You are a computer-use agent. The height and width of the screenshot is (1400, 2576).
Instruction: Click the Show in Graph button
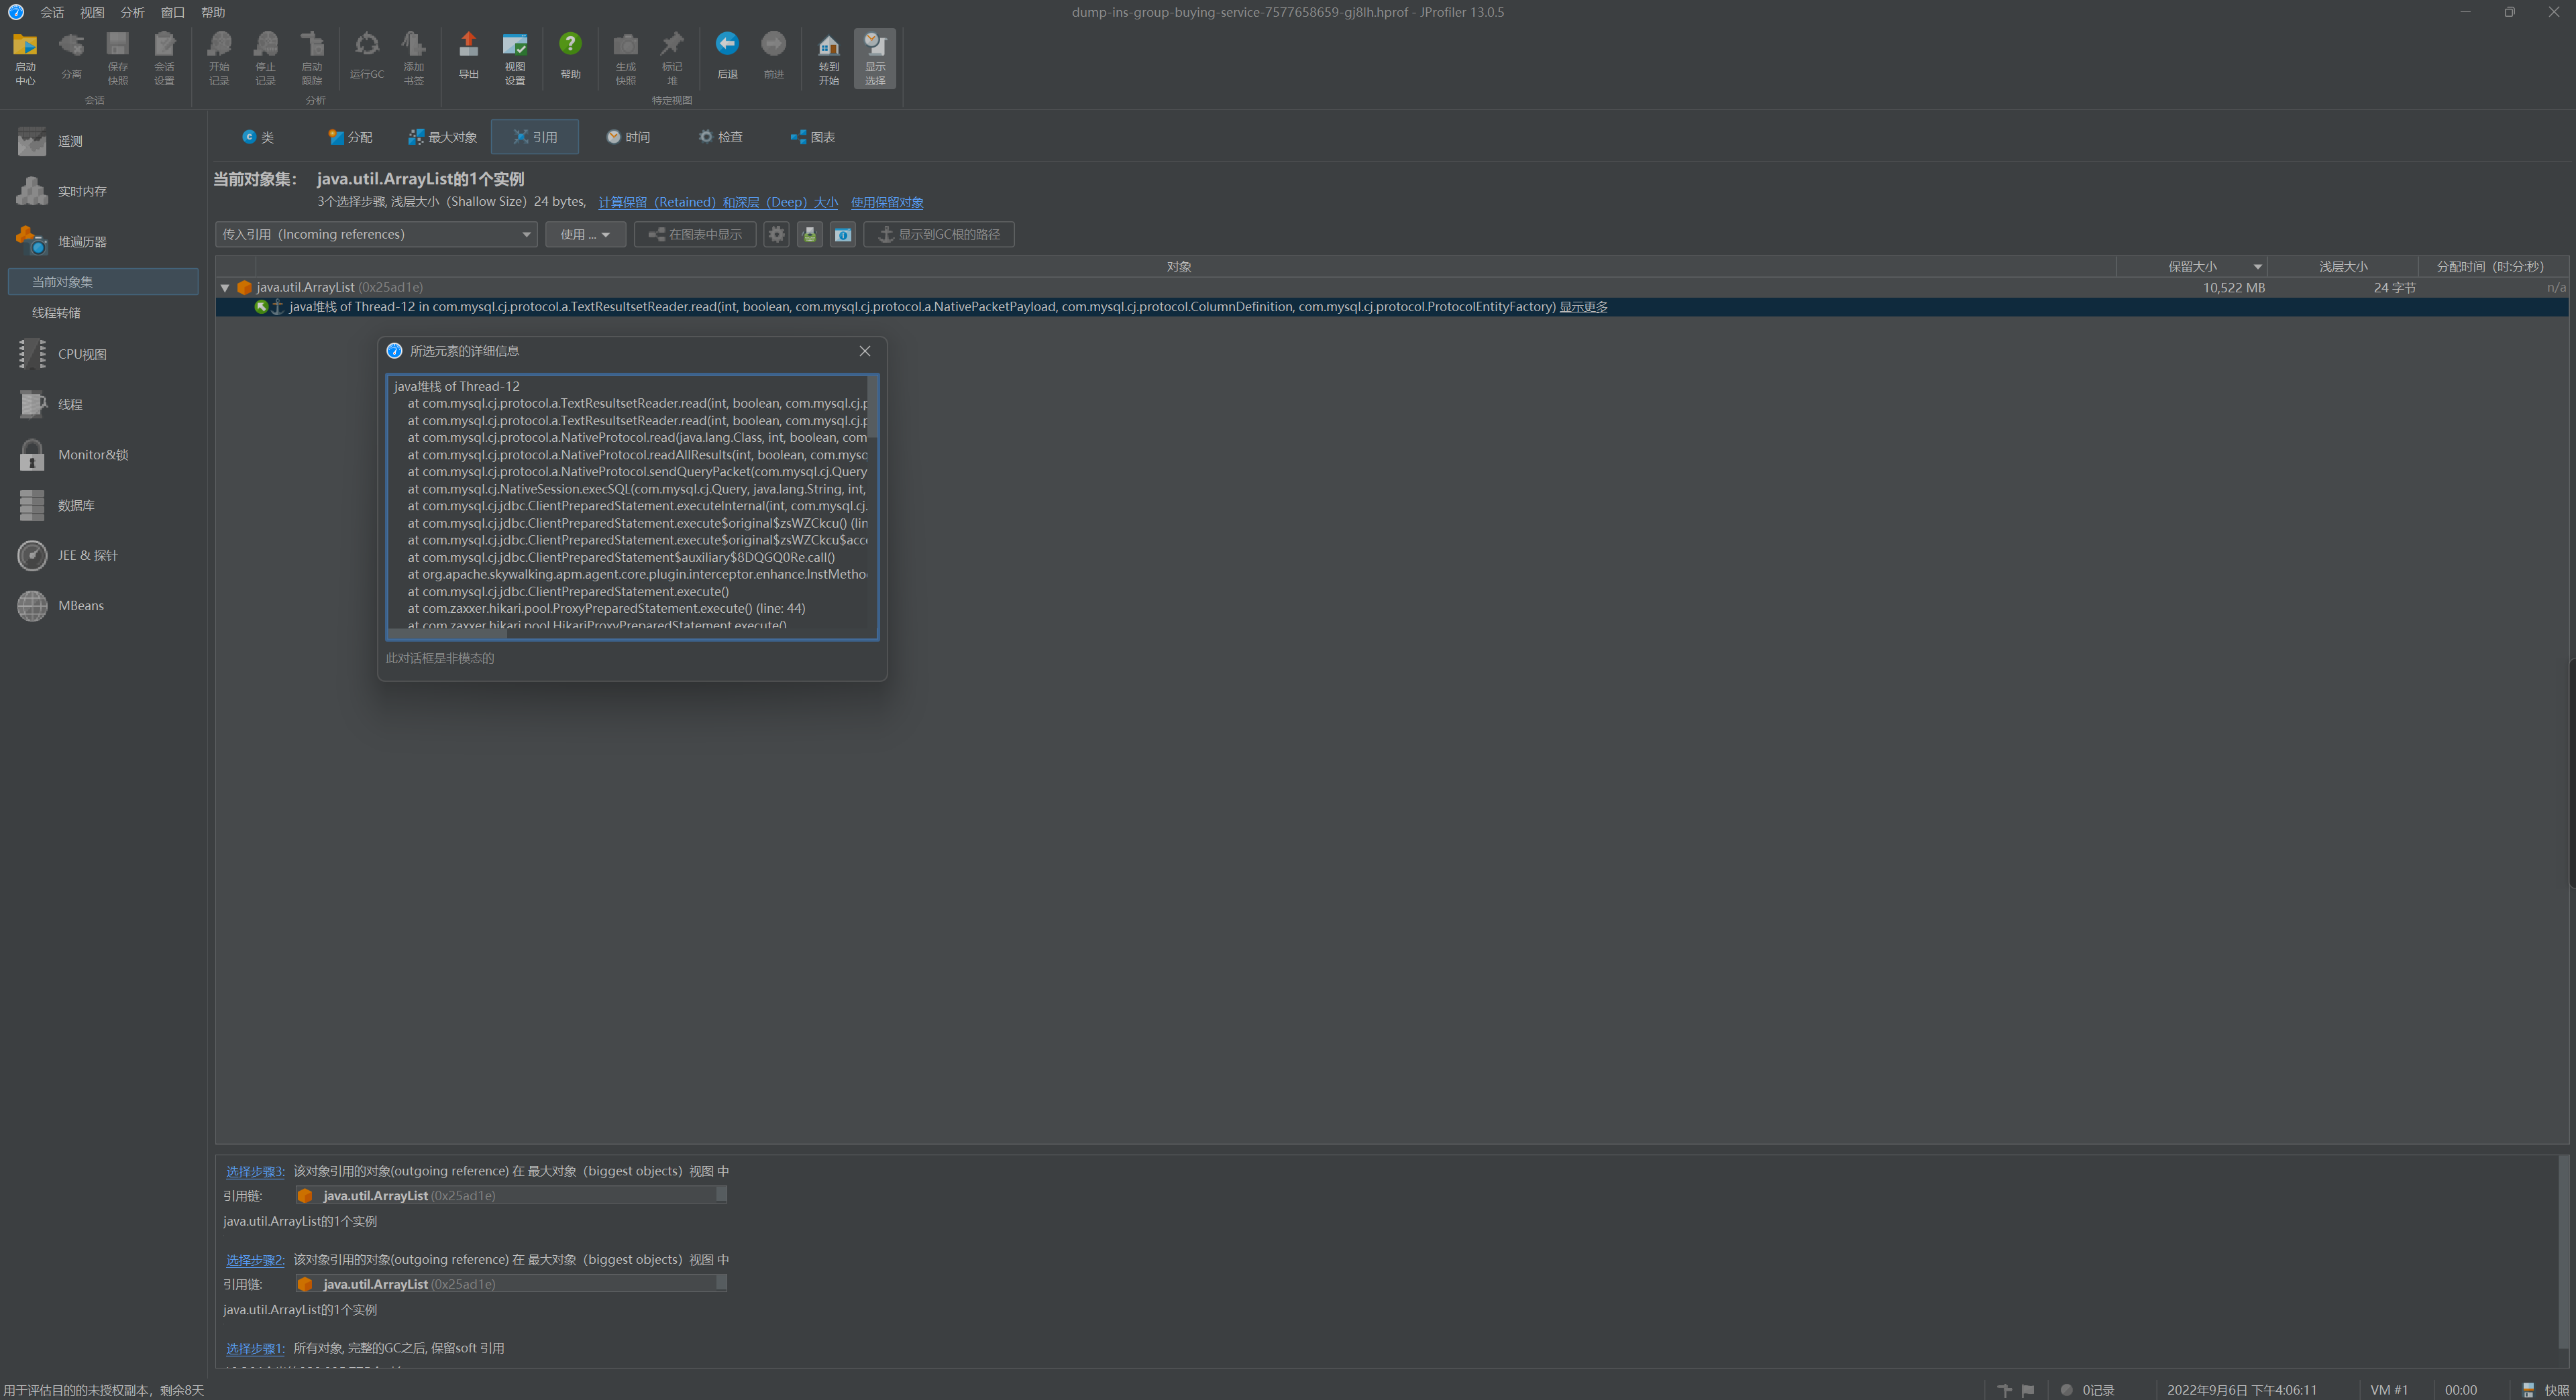click(x=695, y=234)
